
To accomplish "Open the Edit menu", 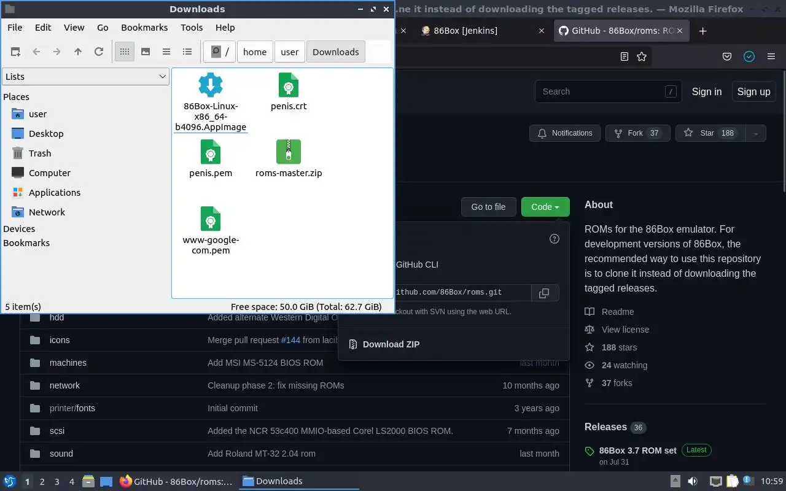I will click(43, 28).
